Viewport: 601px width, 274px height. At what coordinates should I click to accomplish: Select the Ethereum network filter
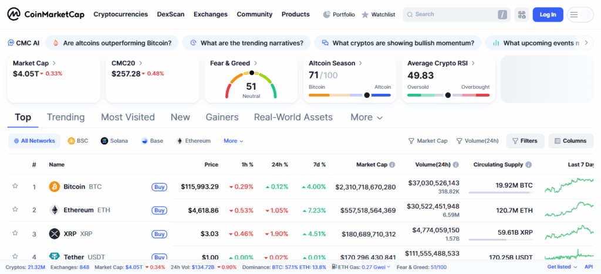pos(194,141)
